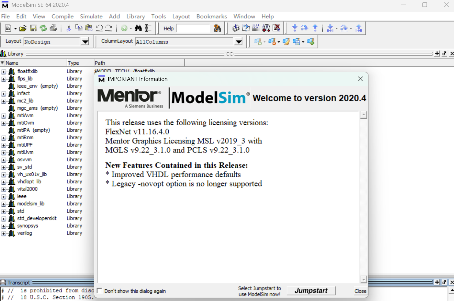454x301 pixels.
Task: Click the Path column header
Action: (139, 63)
